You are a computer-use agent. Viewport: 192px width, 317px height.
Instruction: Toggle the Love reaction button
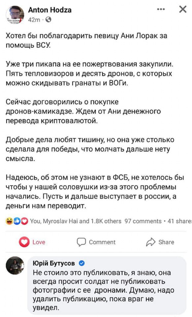point(33,242)
